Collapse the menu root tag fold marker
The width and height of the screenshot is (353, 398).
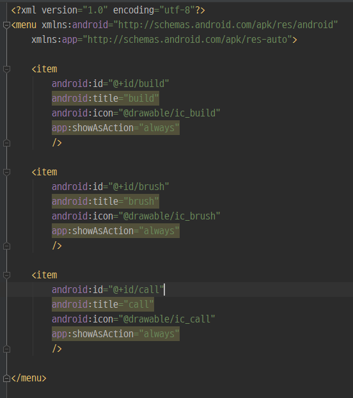click(x=6, y=25)
